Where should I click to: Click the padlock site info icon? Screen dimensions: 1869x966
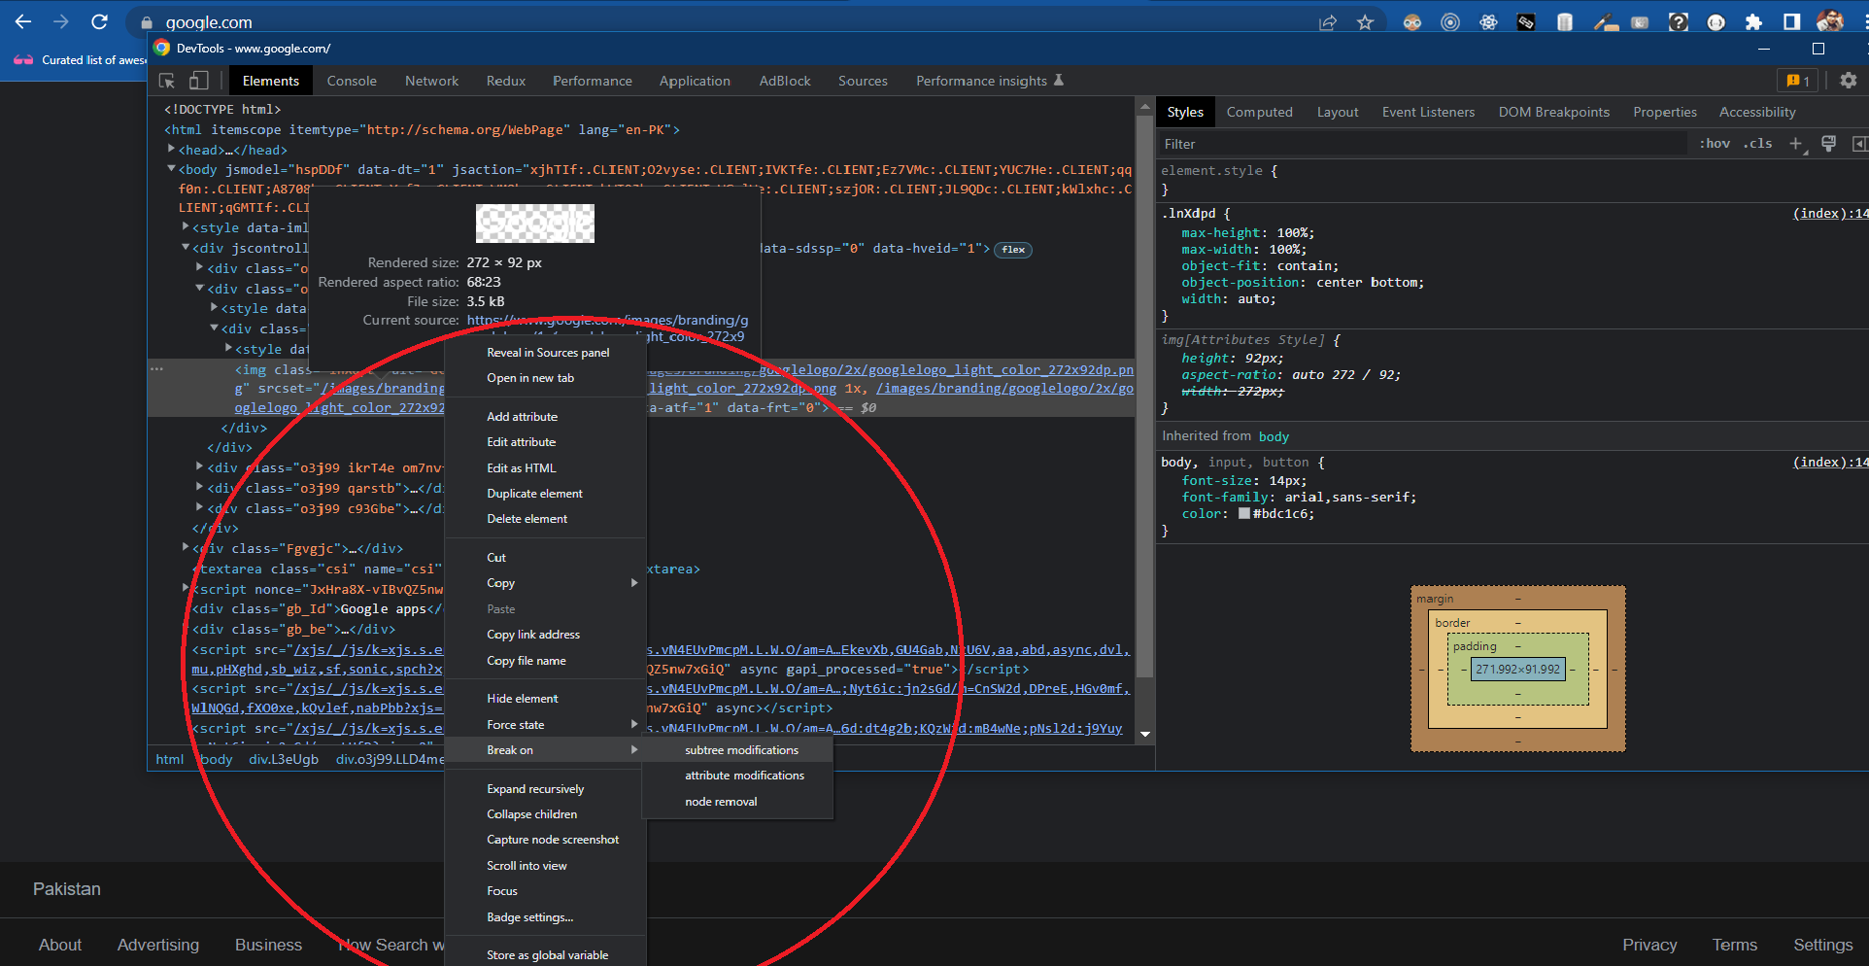point(147,22)
